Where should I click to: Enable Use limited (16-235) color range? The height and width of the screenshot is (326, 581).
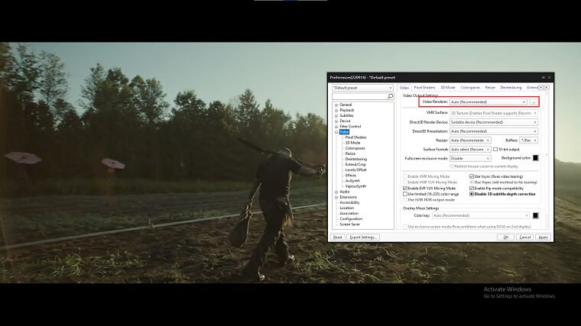405,194
